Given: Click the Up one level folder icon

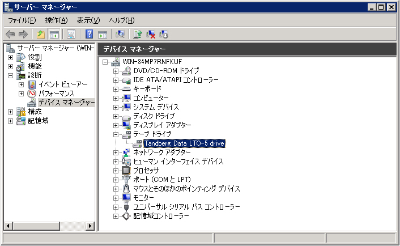Looking at the screenshot, I should (41, 34).
